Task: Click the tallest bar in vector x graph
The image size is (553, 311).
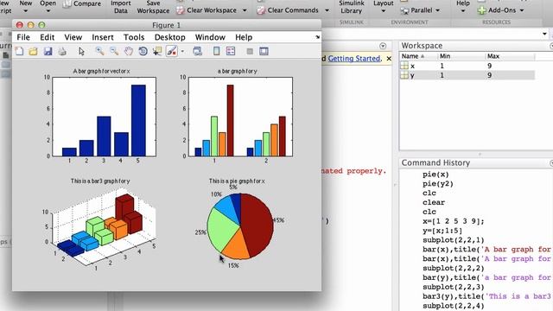Action: point(138,121)
